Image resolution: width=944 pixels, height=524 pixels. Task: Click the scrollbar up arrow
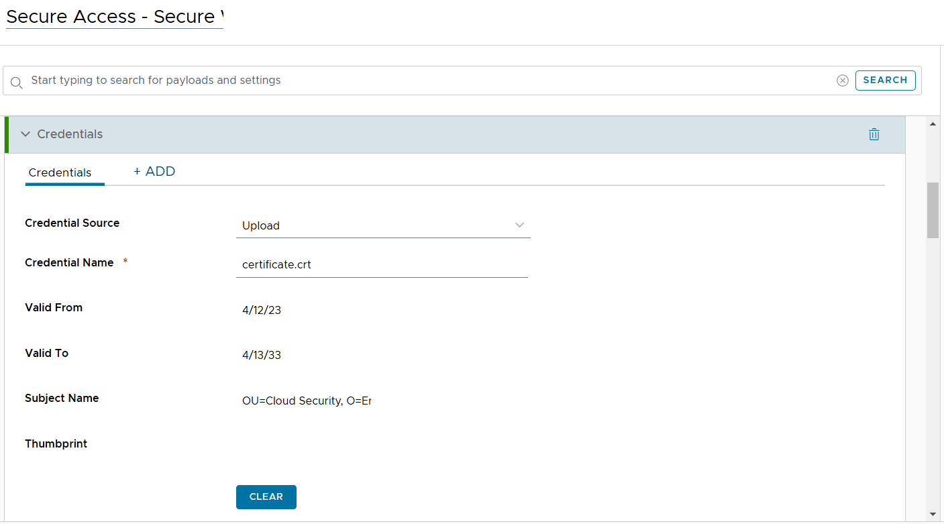tap(933, 124)
